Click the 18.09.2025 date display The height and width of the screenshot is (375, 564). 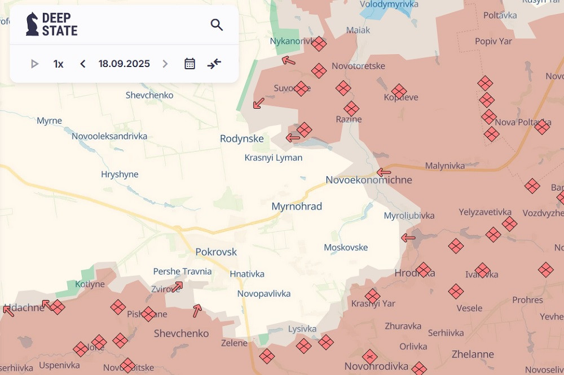point(124,64)
